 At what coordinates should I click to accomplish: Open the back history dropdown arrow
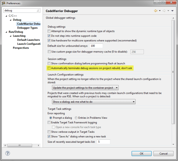point(160,11)
